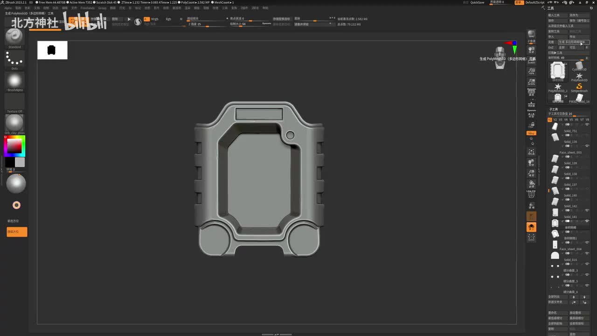Screen dimensions: 597x336
Task: Choose the PolyMesh3D_1 tool
Action: click(557, 87)
